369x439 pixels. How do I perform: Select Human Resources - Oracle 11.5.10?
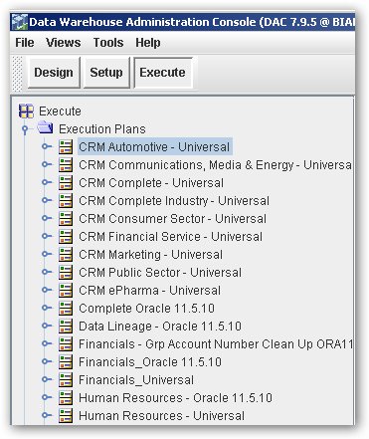pyautogui.click(x=175, y=397)
